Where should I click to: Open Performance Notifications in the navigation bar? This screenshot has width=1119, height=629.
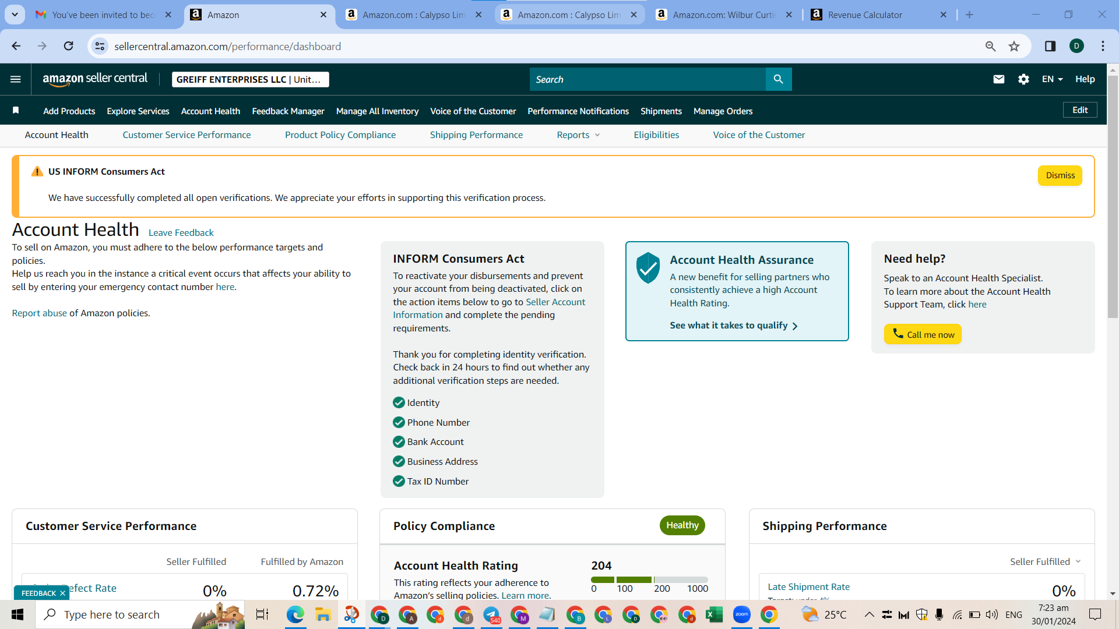click(578, 111)
